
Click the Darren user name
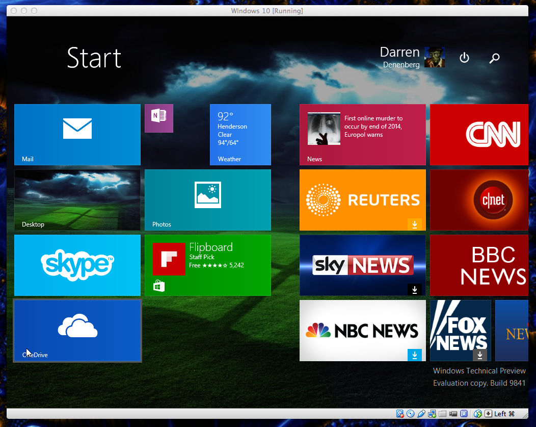coord(399,53)
